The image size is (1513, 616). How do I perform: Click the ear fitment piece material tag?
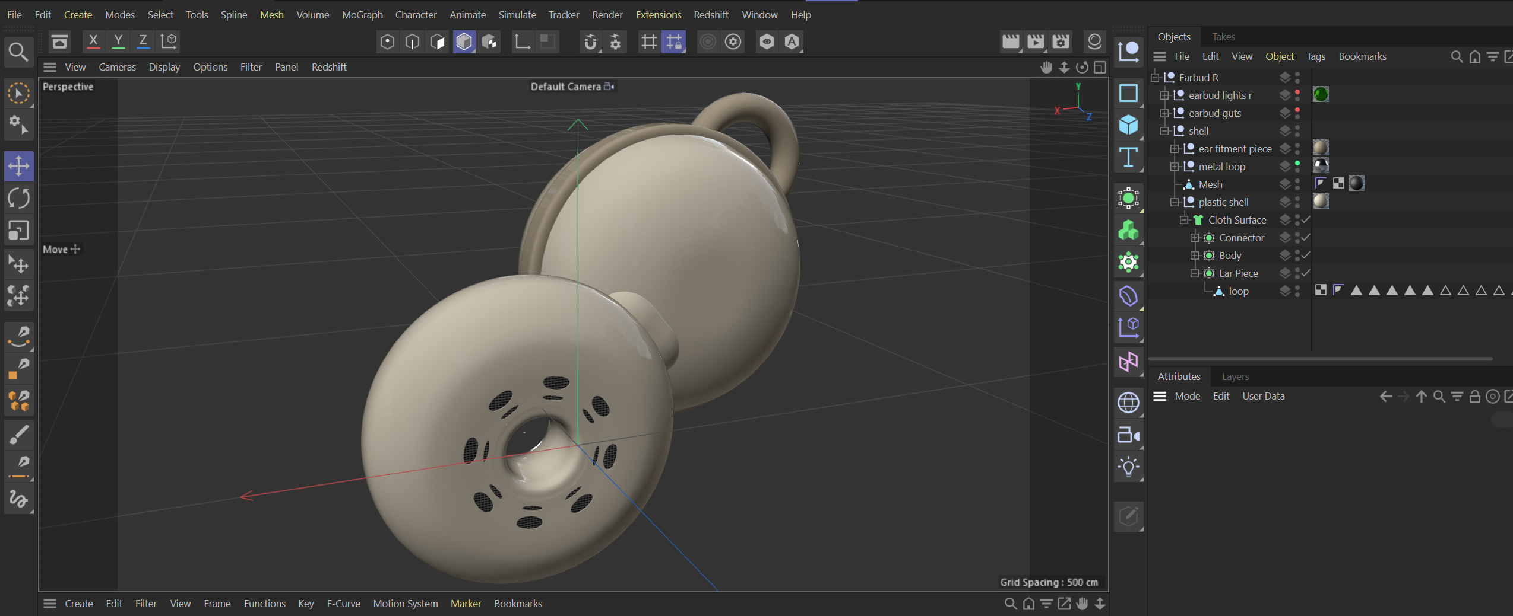(x=1321, y=148)
